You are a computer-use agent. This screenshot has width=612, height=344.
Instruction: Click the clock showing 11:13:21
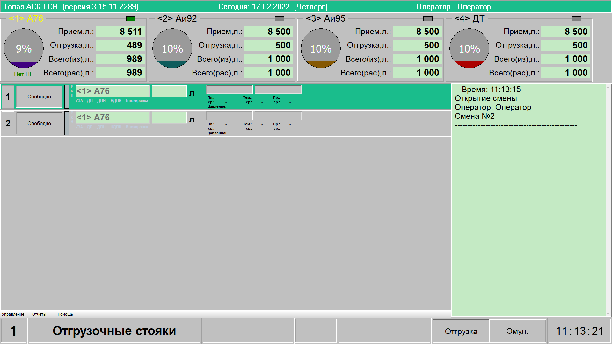tap(579, 331)
